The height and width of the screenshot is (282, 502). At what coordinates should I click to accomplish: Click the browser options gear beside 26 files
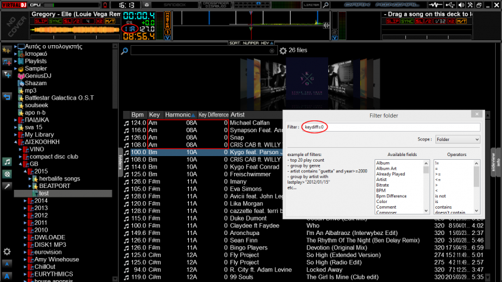pos(282,50)
